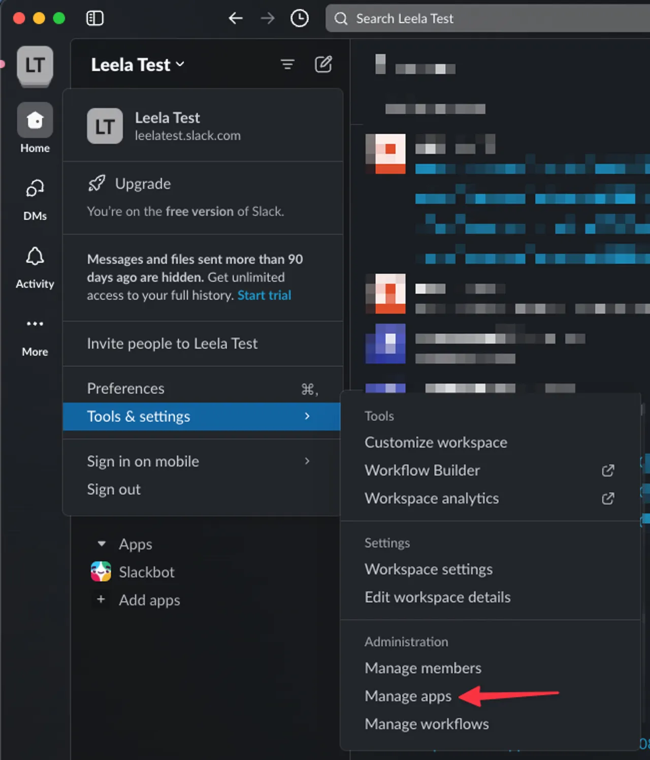This screenshot has height=760, width=650.
Task: Toggle the sidebar panel icon
Action: pyautogui.click(x=95, y=19)
